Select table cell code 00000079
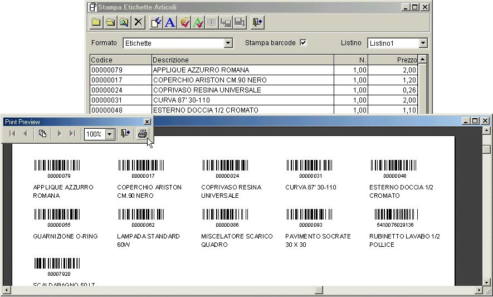 [120, 70]
